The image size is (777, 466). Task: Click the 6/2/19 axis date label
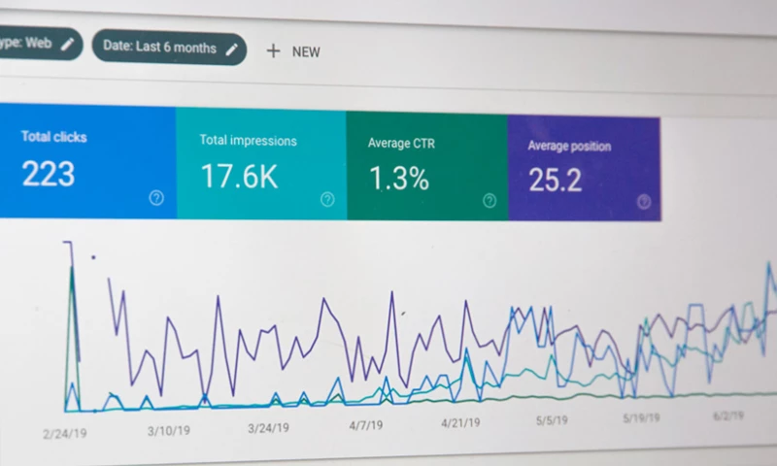tap(728, 416)
